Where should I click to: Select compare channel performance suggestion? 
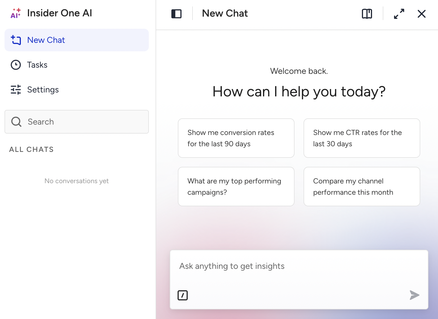[x=362, y=187]
